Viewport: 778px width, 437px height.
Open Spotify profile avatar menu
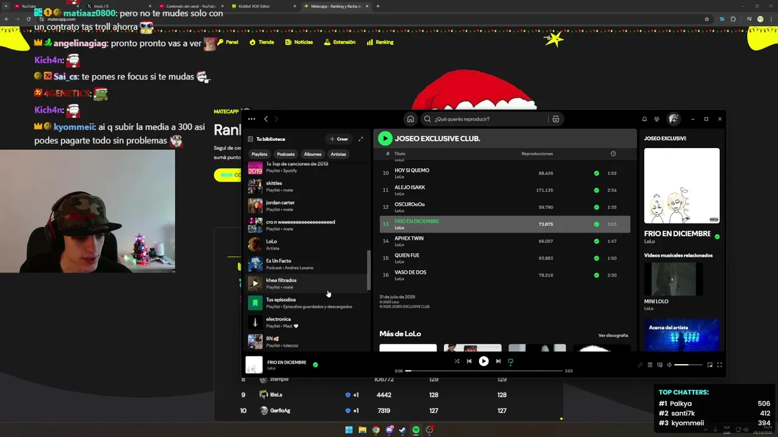(x=673, y=119)
